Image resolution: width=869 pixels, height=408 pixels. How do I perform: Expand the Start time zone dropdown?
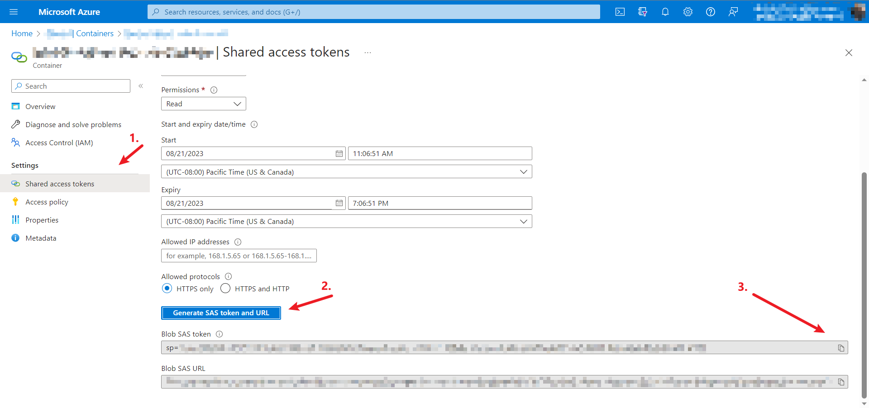[x=346, y=172]
